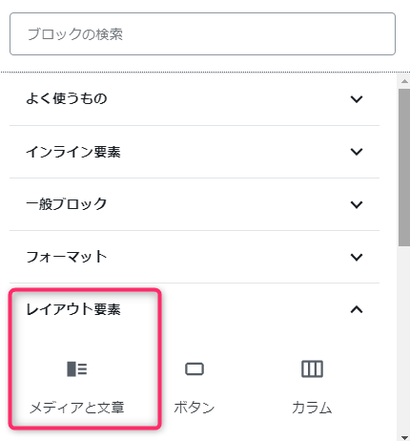Open the 一般ブロック category heading
Screen dimensions: 410x441
click(x=67, y=204)
